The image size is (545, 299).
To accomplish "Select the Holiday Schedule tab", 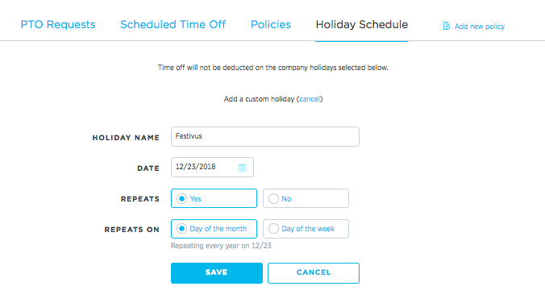I will pos(361,25).
